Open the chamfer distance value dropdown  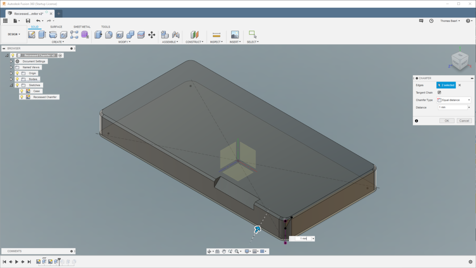(468, 107)
